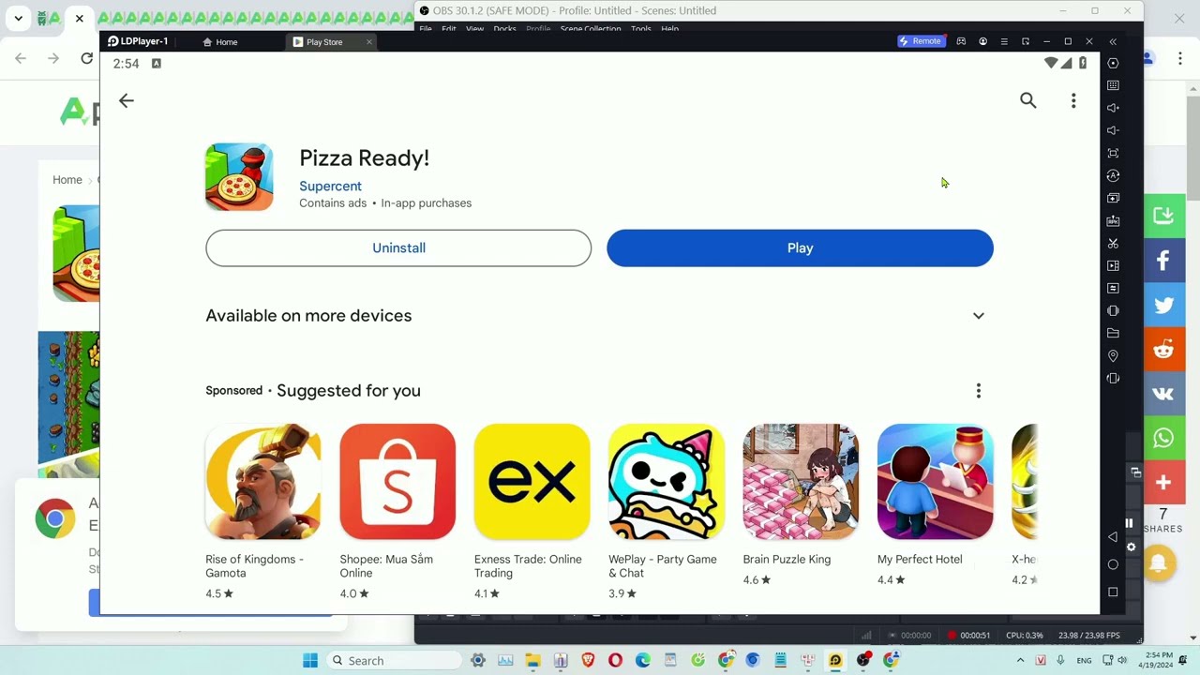The height and width of the screenshot is (675, 1200).
Task: Open LDPlayer settings hexagon icon
Action: pyautogui.click(x=1113, y=63)
